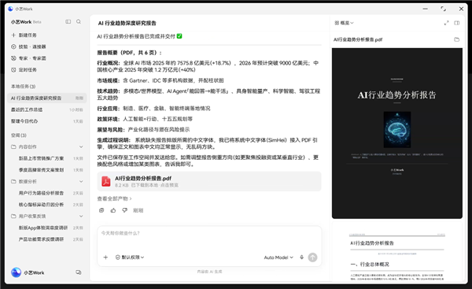This screenshot has height=289, width=472.
Task: Click the 新建任务 plus icon
Action: pyautogui.click(x=13, y=35)
